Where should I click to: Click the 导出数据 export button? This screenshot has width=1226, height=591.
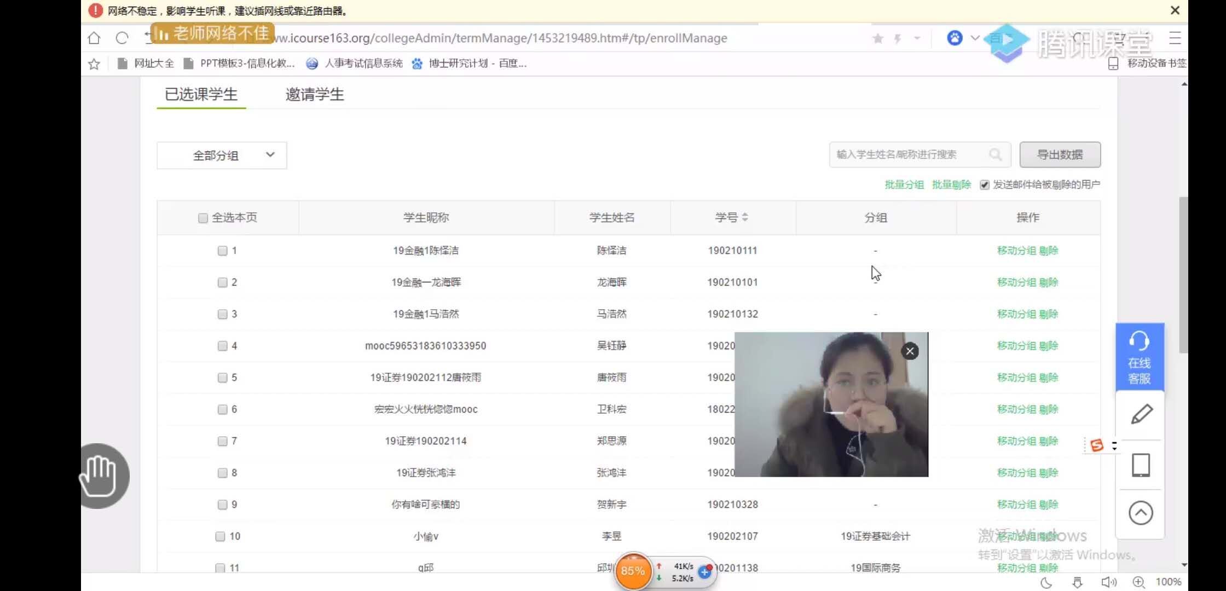[x=1060, y=155]
